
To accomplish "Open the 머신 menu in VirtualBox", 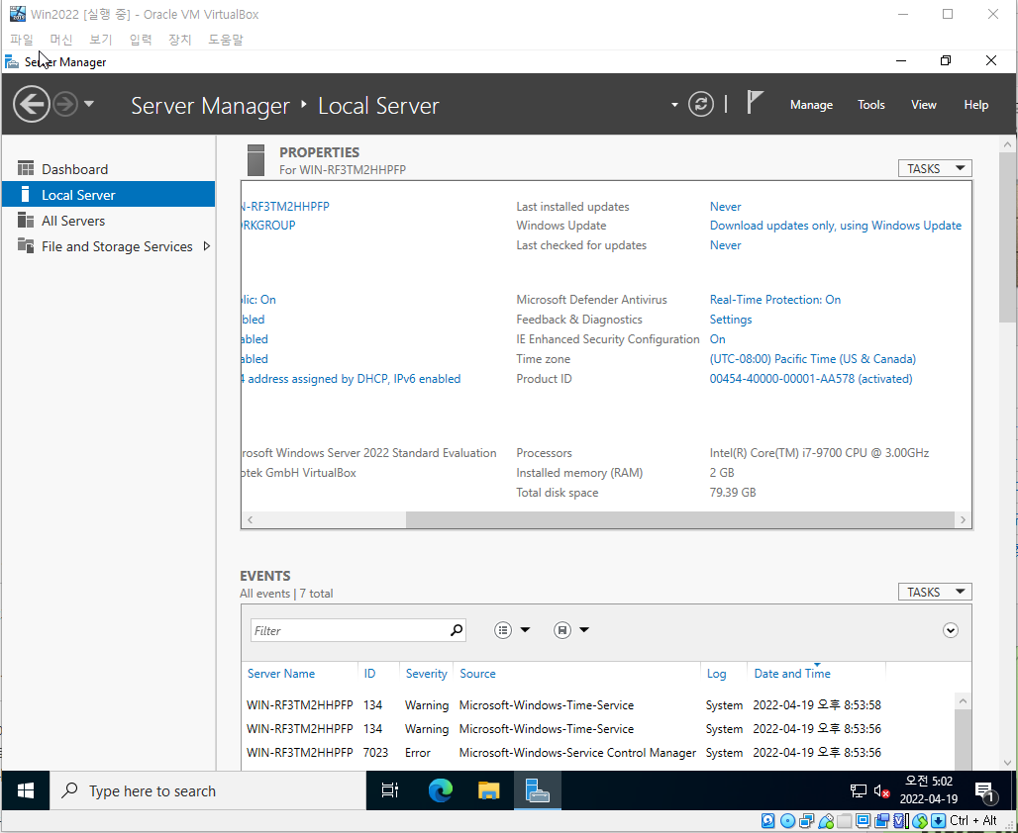I will click(61, 40).
